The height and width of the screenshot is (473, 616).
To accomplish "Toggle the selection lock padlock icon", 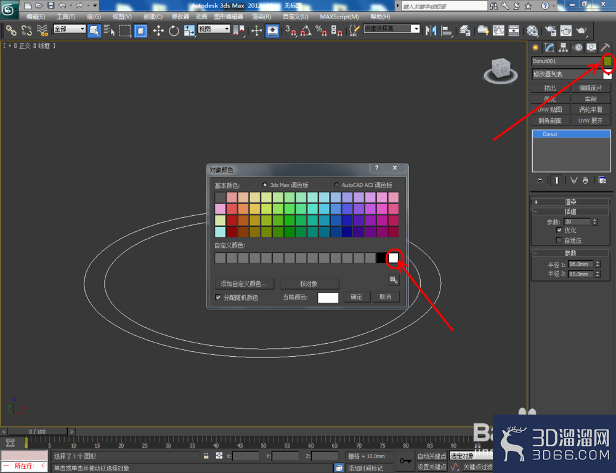I will click(206, 456).
